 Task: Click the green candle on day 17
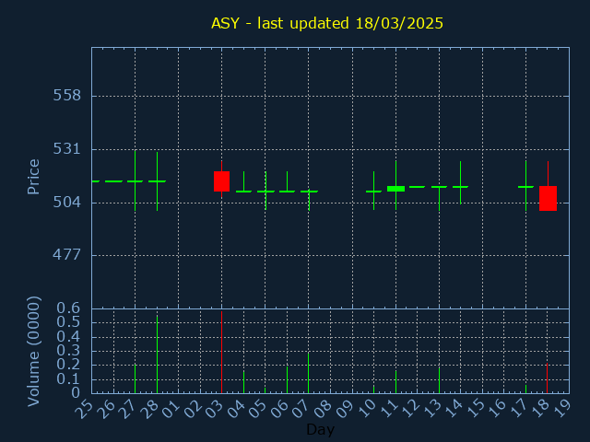(x=525, y=186)
